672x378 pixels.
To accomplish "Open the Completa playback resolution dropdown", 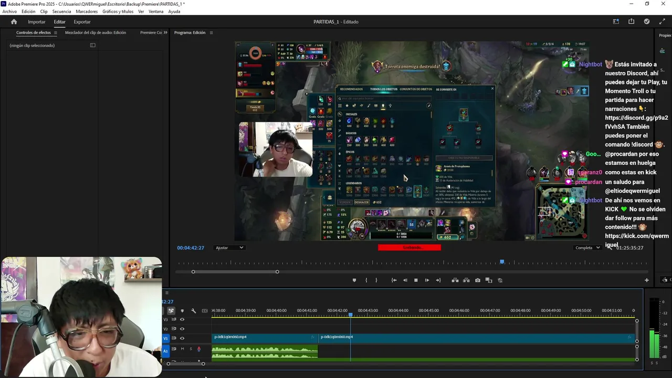I will 587,248.
